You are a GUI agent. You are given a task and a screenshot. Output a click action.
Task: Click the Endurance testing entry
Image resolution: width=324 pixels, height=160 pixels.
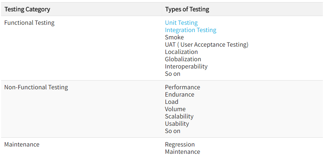click(x=179, y=94)
